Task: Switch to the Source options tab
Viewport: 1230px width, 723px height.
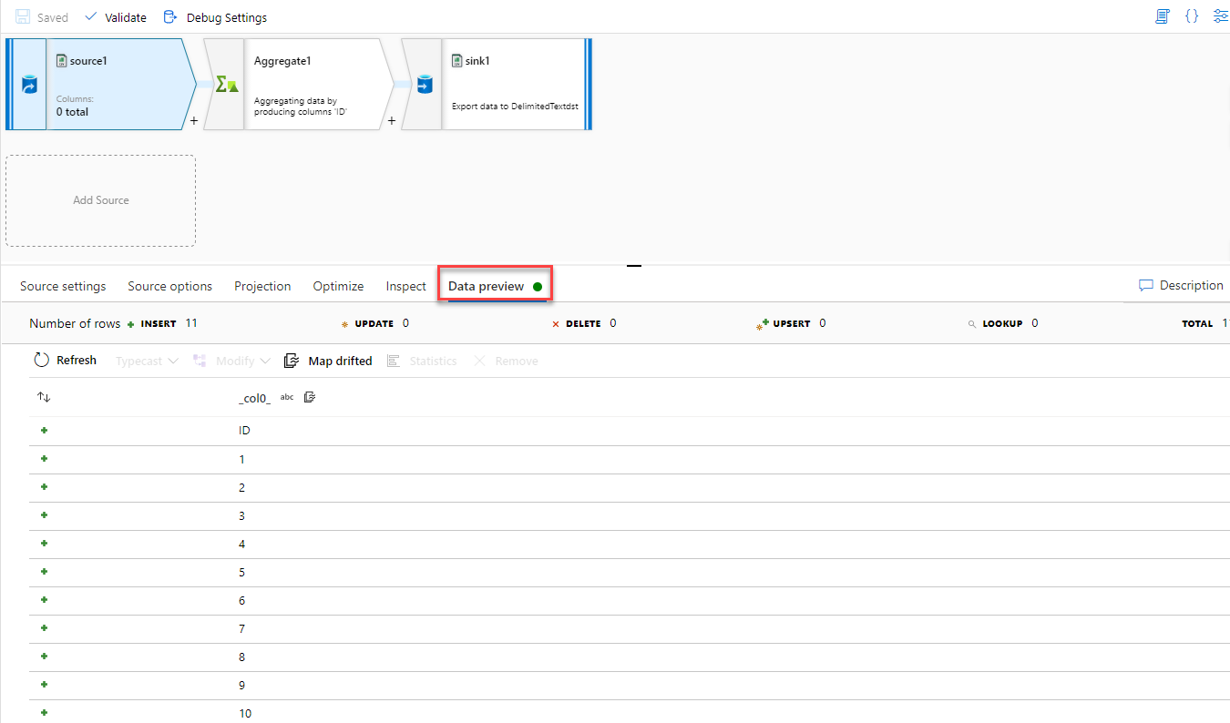Action: coord(170,286)
